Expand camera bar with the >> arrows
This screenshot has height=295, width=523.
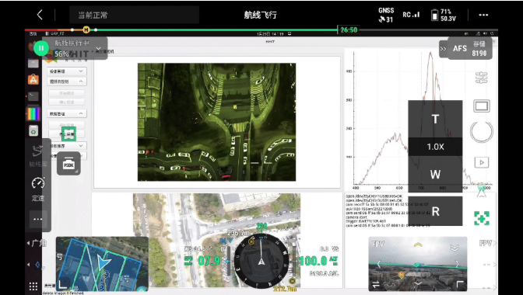443,49
